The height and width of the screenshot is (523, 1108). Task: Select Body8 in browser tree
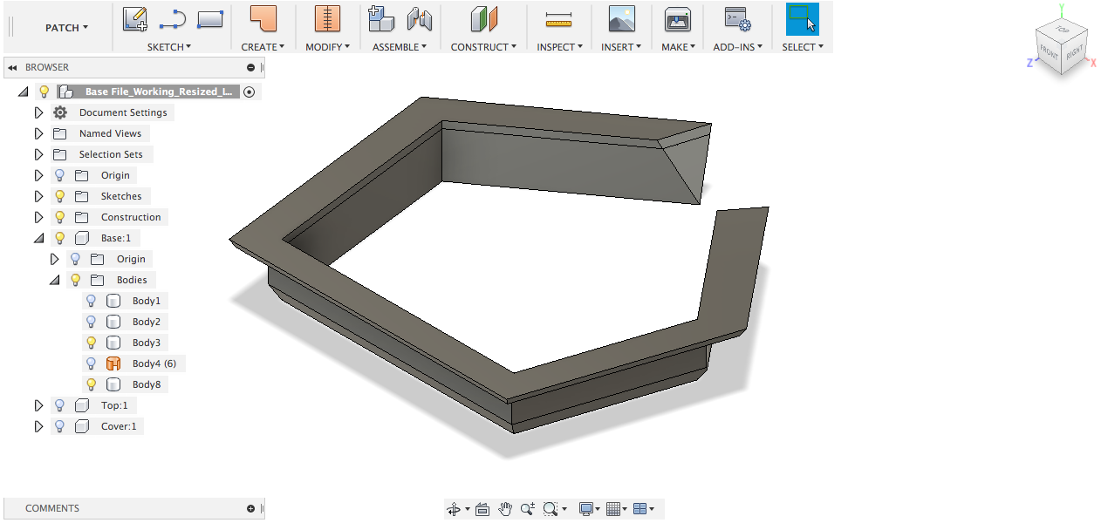[147, 384]
